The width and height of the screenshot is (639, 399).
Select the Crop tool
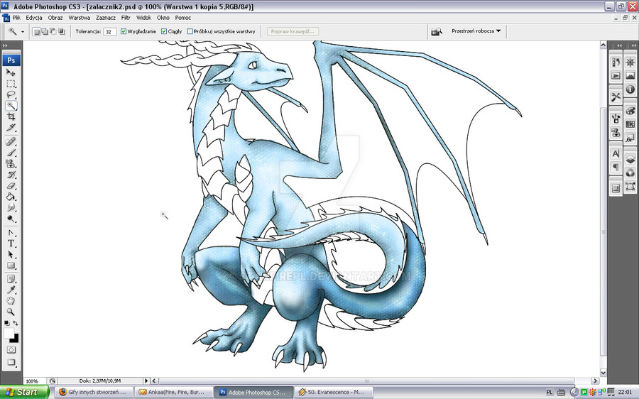(x=11, y=117)
